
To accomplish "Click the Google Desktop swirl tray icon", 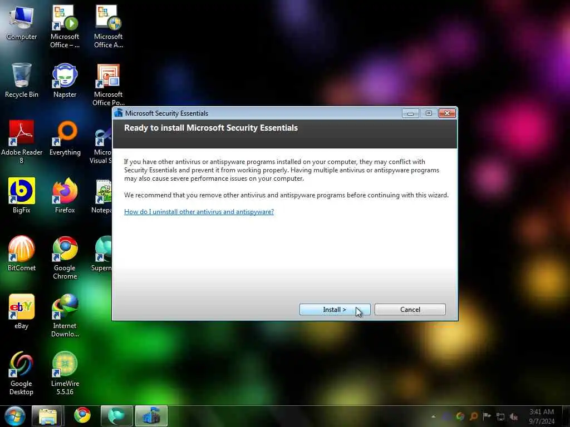I will tap(460, 416).
